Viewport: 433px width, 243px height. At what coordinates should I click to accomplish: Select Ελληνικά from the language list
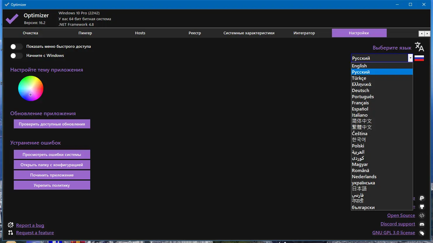(x=382, y=84)
